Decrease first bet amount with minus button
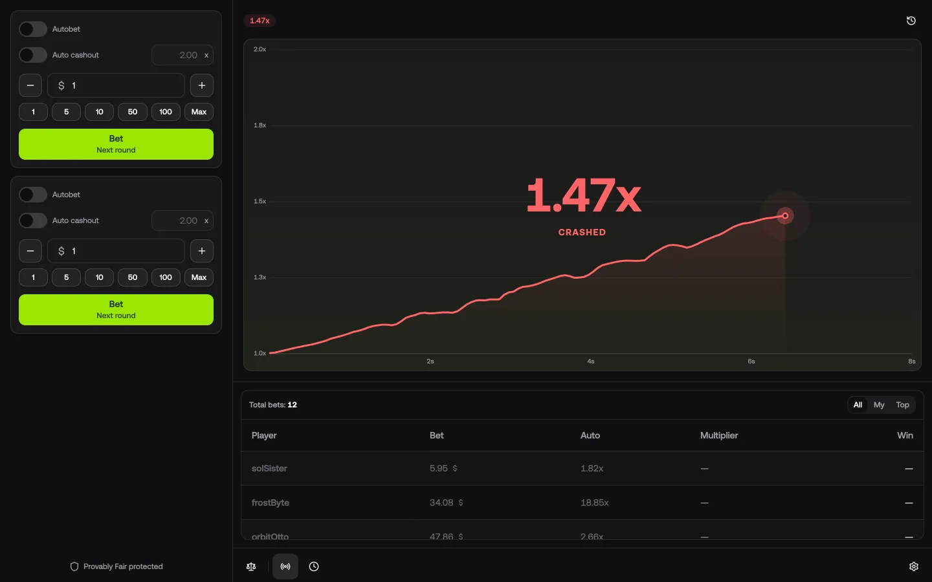Image resolution: width=932 pixels, height=582 pixels. click(30, 85)
